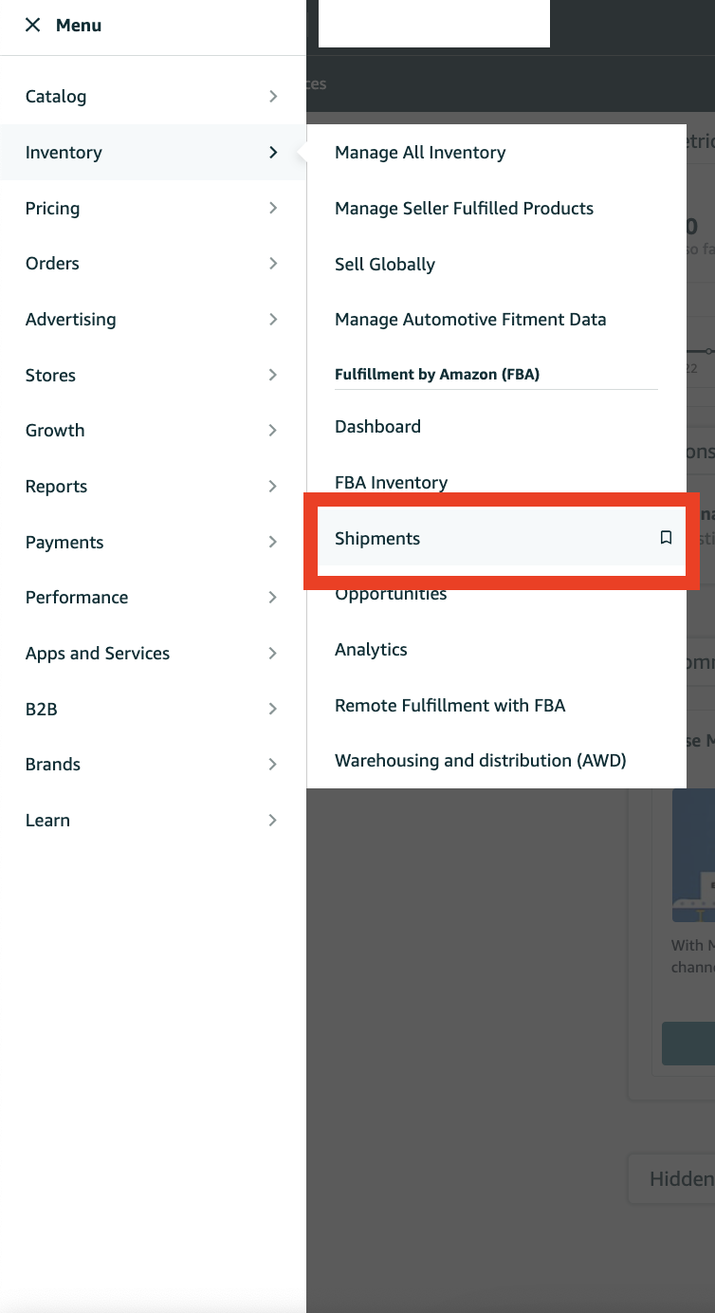
Task: Open the Advertising menu item
Action: tap(71, 320)
